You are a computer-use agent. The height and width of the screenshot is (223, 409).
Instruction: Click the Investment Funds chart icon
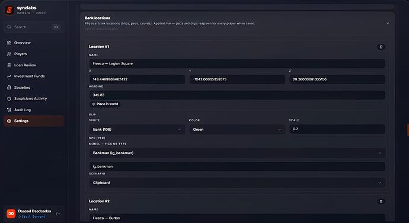pyautogui.click(x=9, y=76)
